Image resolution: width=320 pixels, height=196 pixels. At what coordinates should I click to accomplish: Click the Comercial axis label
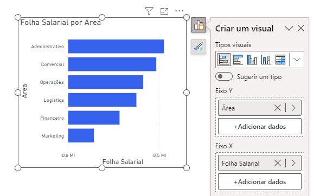(53, 64)
